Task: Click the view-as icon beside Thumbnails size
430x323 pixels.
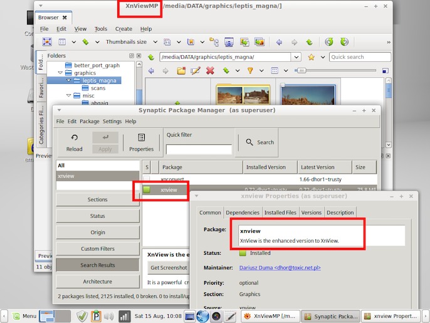Action: [x=167, y=42]
